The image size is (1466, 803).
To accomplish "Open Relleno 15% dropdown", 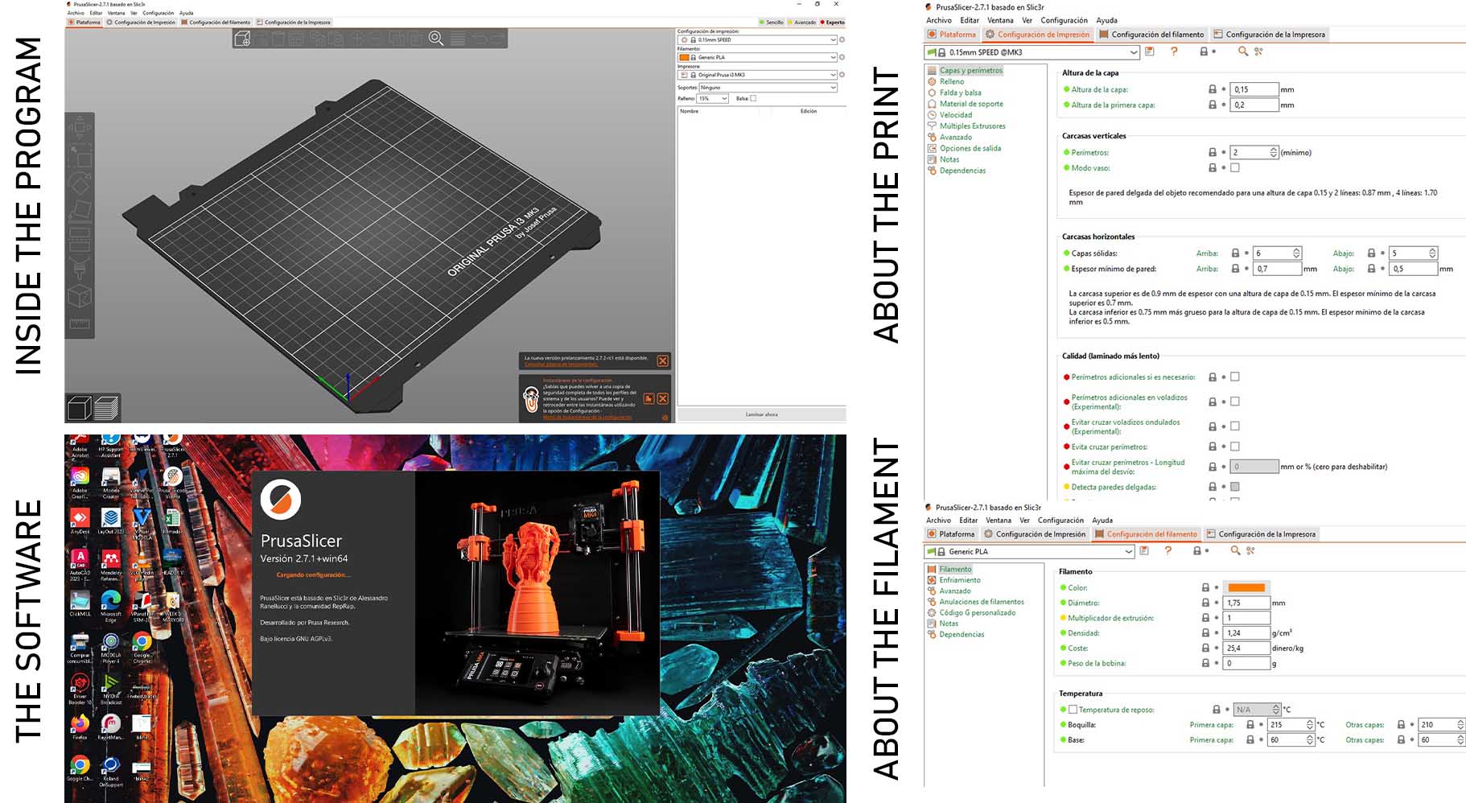I will 712,98.
